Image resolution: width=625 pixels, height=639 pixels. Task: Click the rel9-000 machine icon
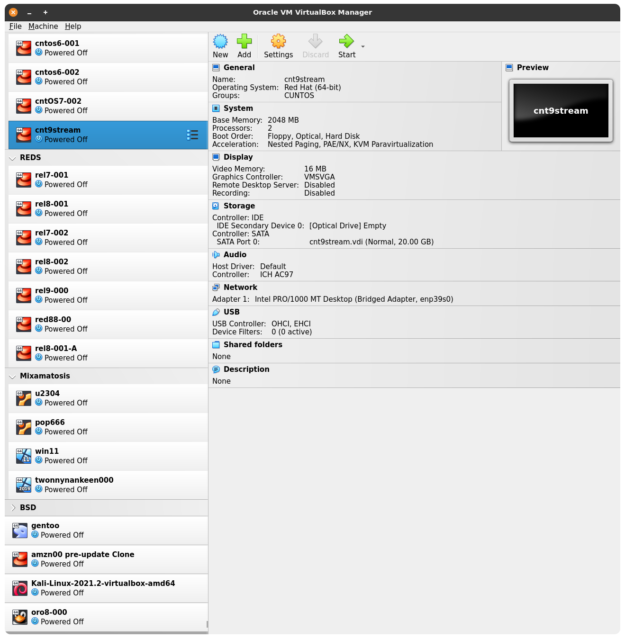point(24,296)
